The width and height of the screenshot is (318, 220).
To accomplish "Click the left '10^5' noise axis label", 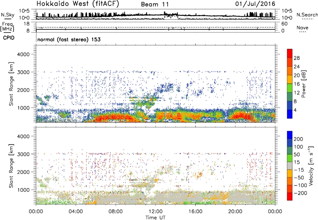I will click(24, 11).
